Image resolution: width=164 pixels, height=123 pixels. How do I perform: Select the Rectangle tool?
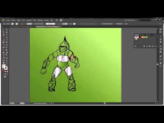7,37
